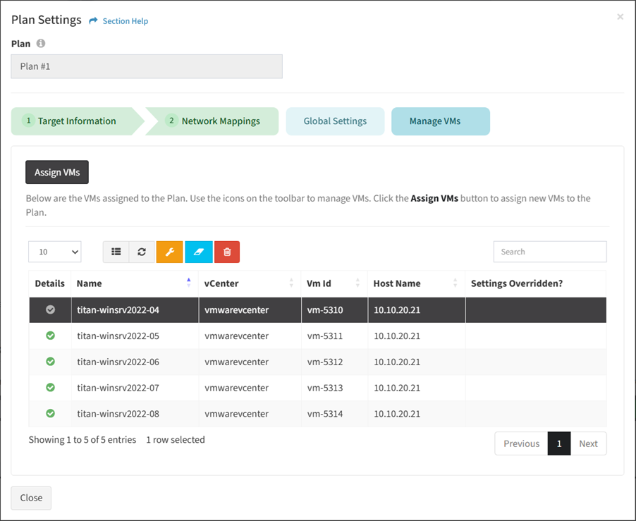
Task: Select the titan-winsrv2022-06 name cell
Action: click(x=135, y=362)
